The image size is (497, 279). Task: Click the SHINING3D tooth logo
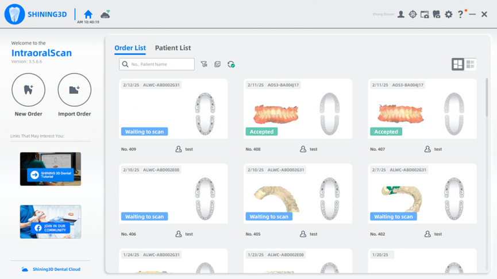(14, 14)
